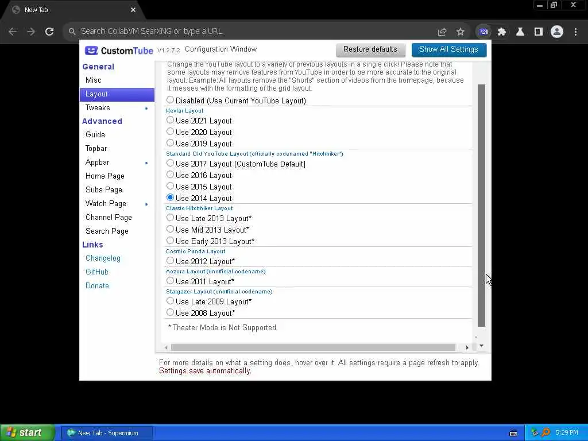Open the Guide settings section
The width and height of the screenshot is (588, 441).
117,135
